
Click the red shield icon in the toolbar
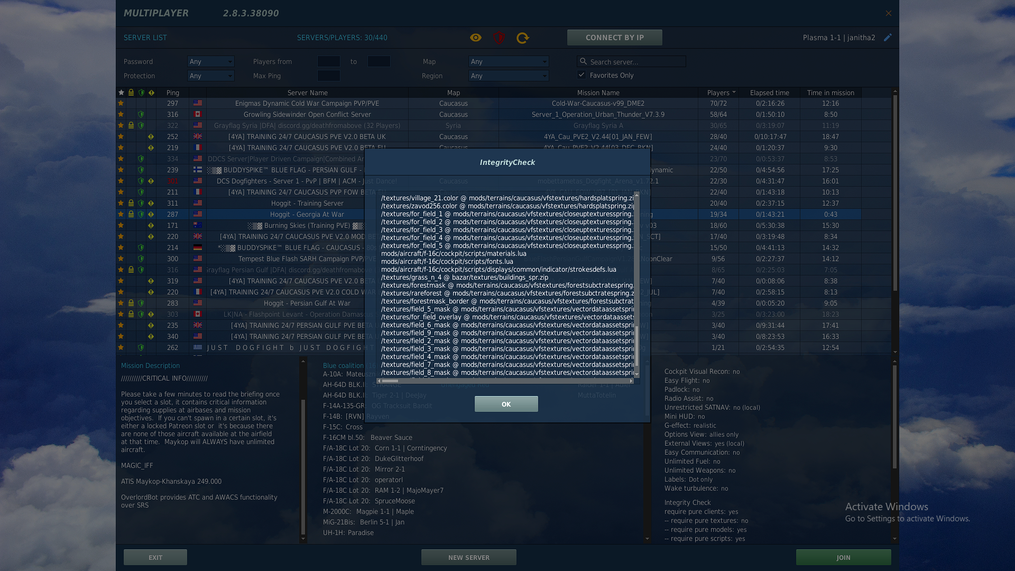pyautogui.click(x=499, y=38)
